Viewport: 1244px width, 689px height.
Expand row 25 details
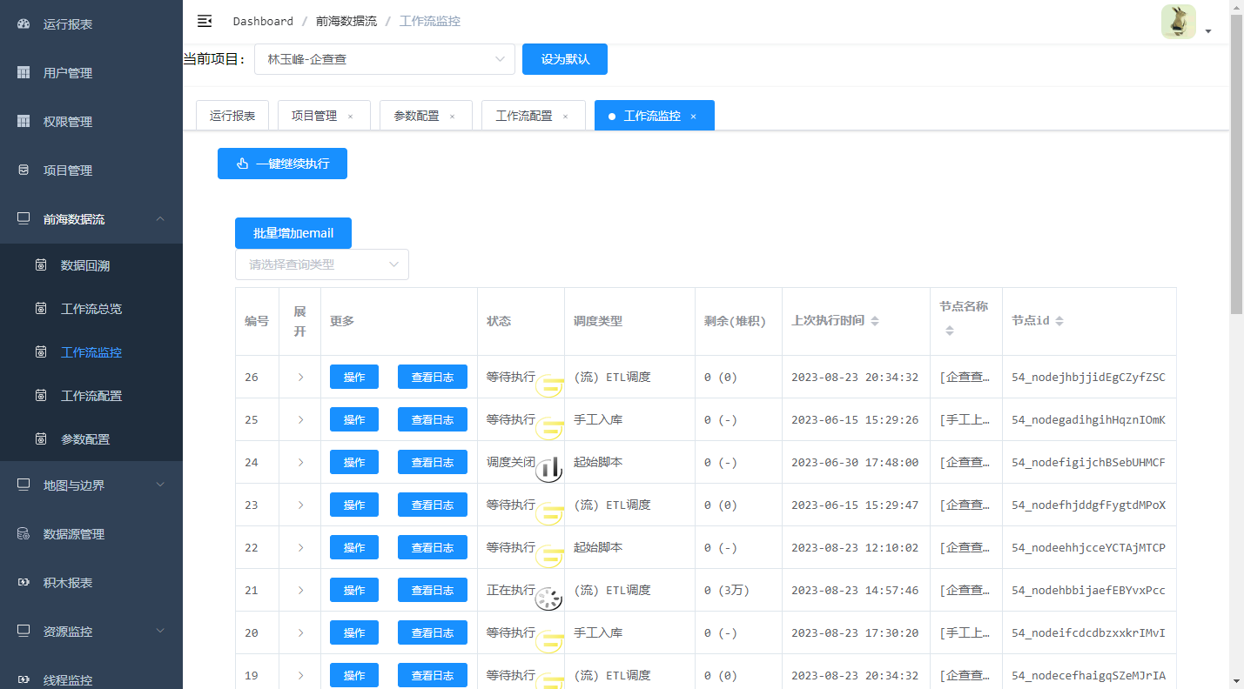pyautogui.click(x=300, y=420)
